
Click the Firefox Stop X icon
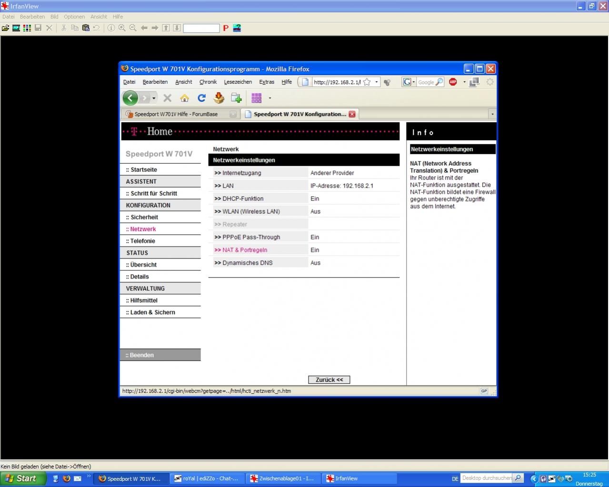pyautogui.click(x=167, y=98)
